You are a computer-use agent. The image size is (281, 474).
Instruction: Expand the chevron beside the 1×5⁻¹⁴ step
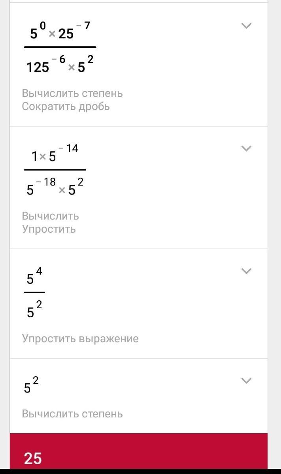click(246, 149)
